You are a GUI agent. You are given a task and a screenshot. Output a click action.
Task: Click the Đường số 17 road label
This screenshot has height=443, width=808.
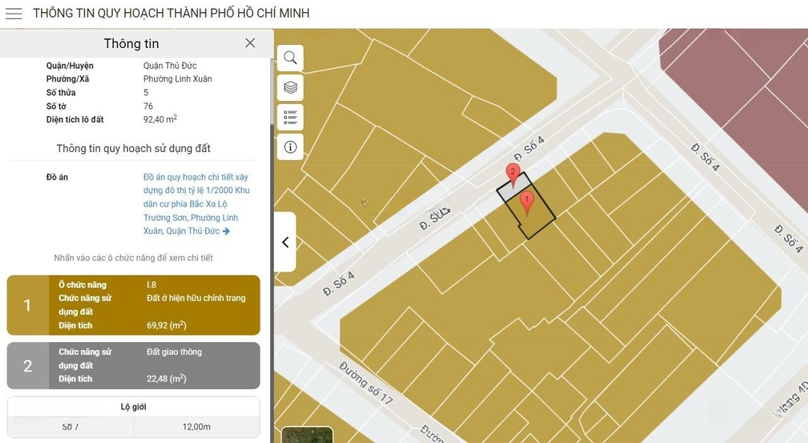366,382
